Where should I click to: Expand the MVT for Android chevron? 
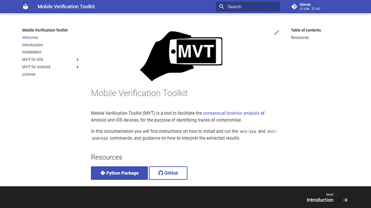coord(77,67)
